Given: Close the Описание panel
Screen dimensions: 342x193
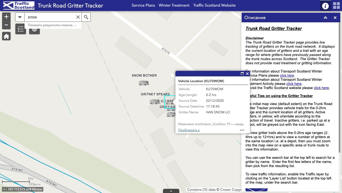Looking at the screenshot, I should [x=335, y=18].
